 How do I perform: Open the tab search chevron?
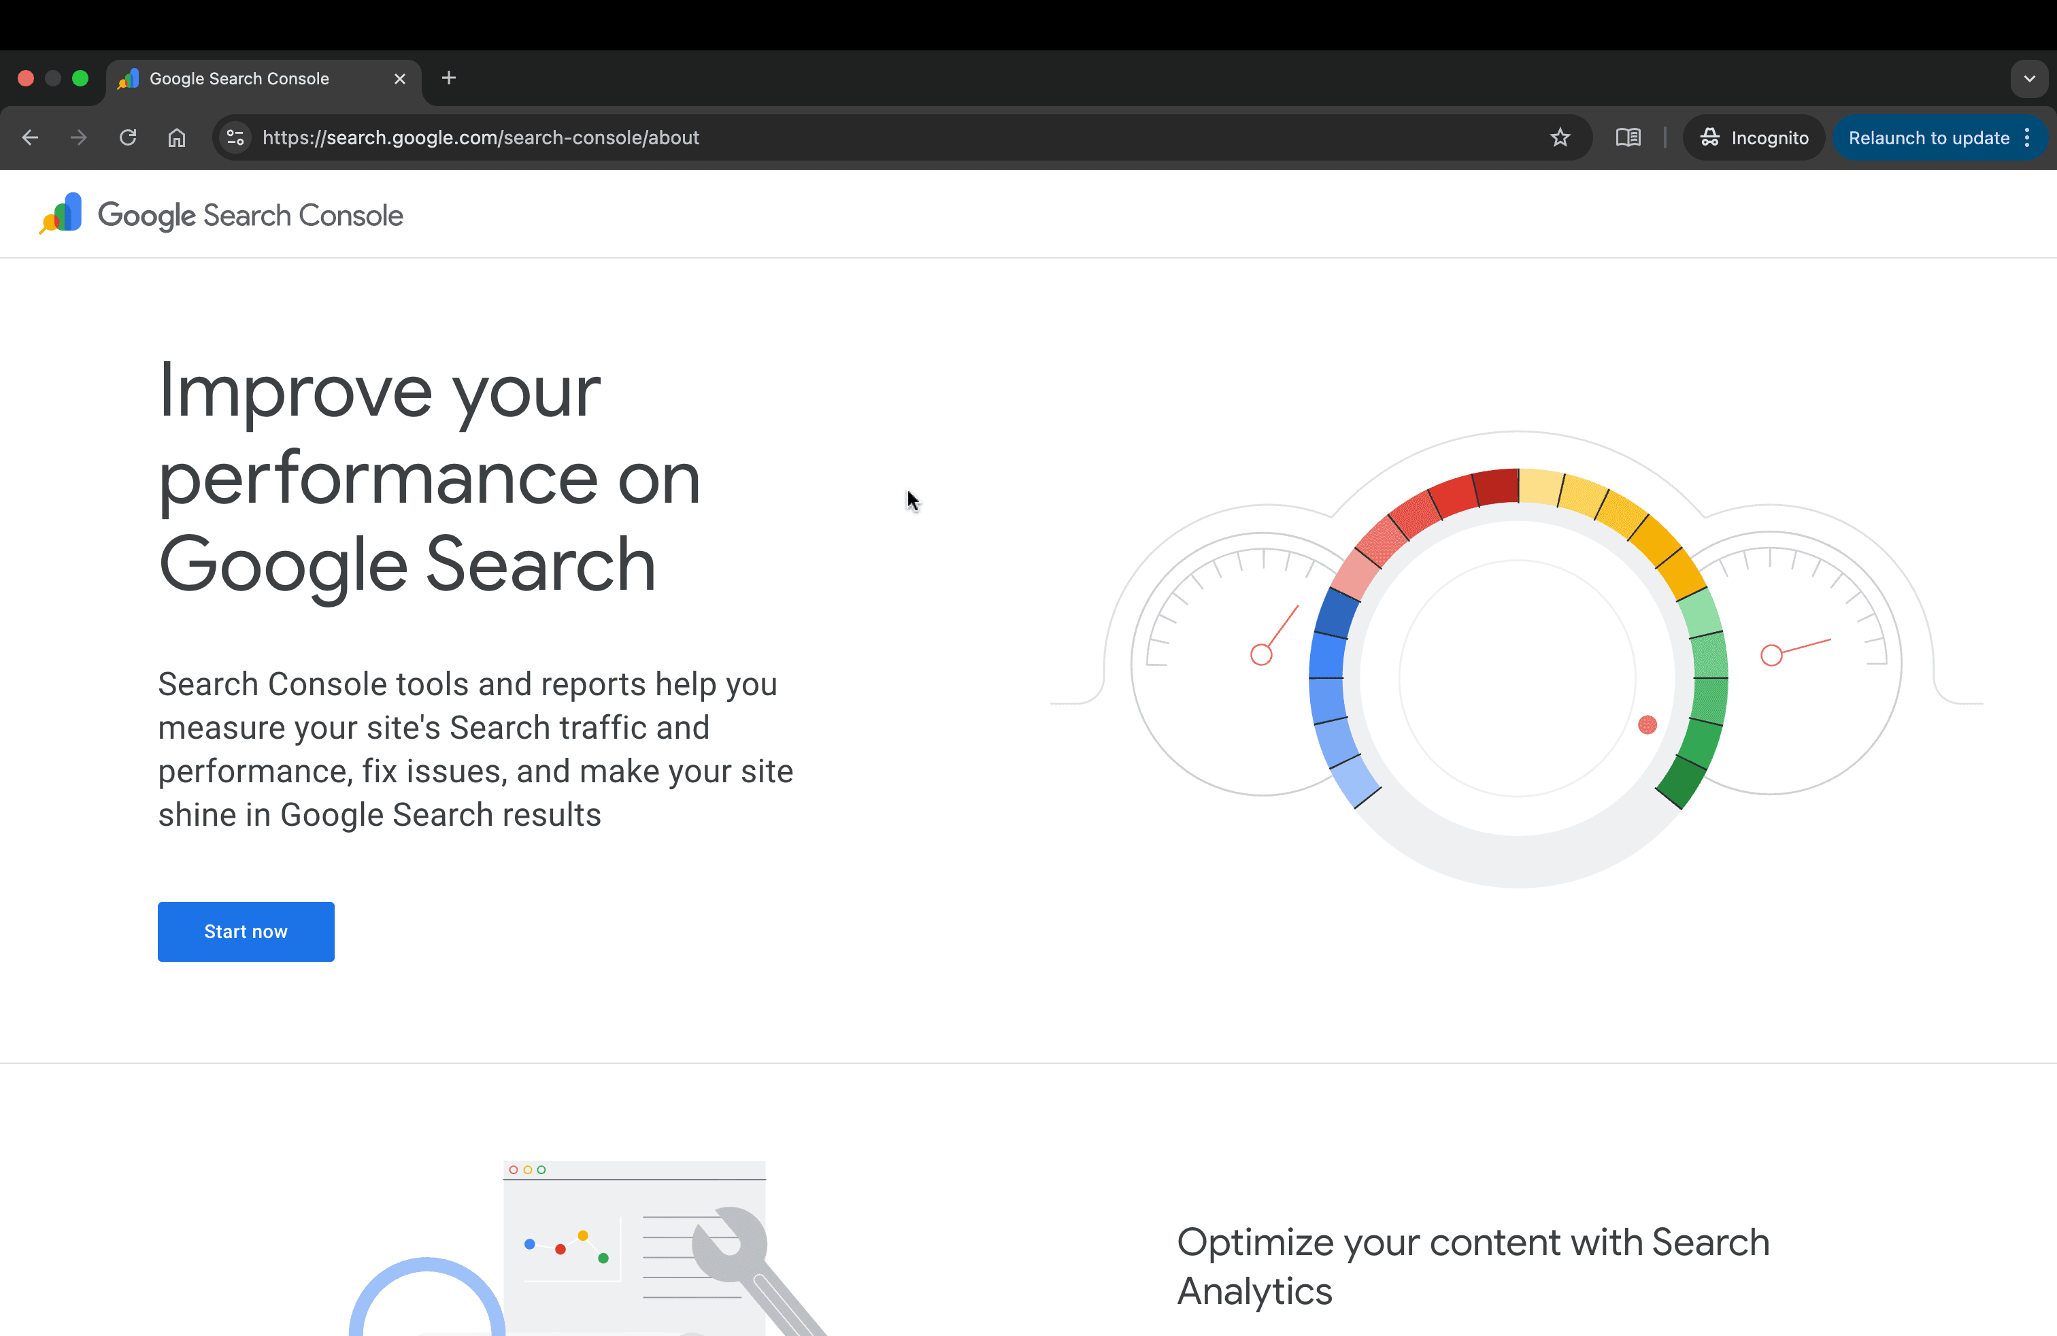pos(2029,79)
